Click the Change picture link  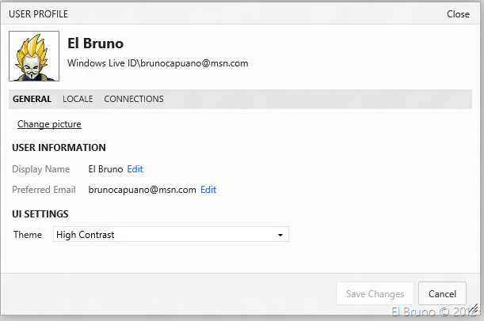(49, 124)
